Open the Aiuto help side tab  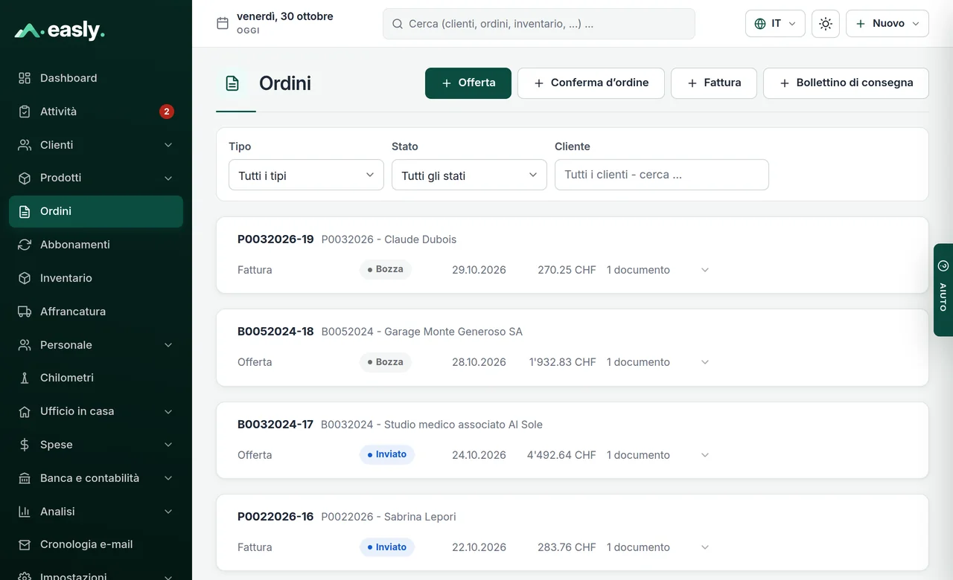click(x=943, y=290)
